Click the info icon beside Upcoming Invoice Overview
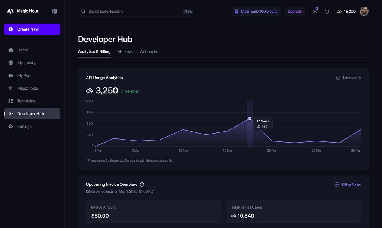382x228 pixels. coord(142,184)
